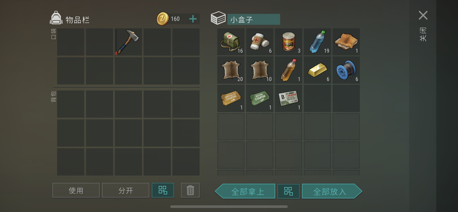The width and height of the screenshot is (458, 212).
Task: Take all items with 全部拿上
Action: (x=245, y=191)
